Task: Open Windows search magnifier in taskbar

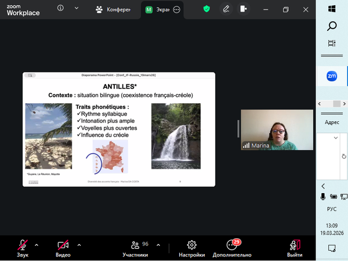Action: click(x=332, y=26)
